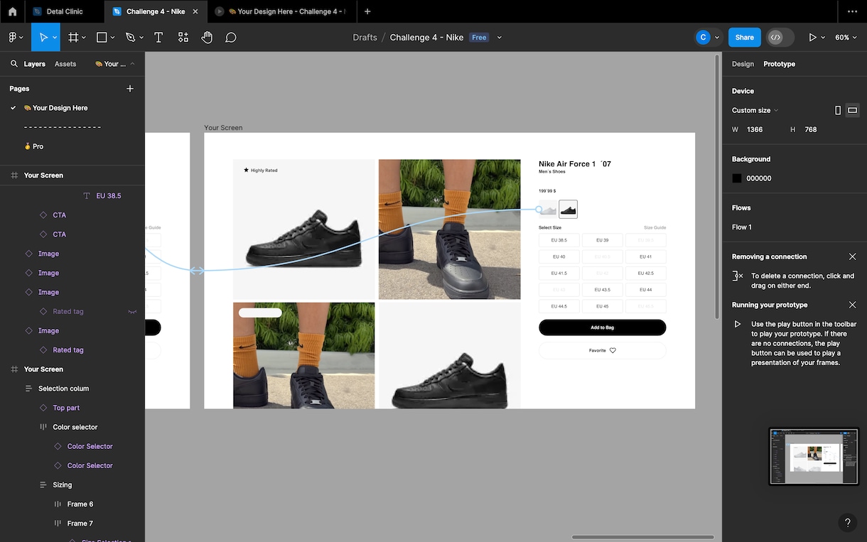The width and height of the screenshot is (867, 542).
Task: Select landscape device orientation
Action: tap(852, 110)
